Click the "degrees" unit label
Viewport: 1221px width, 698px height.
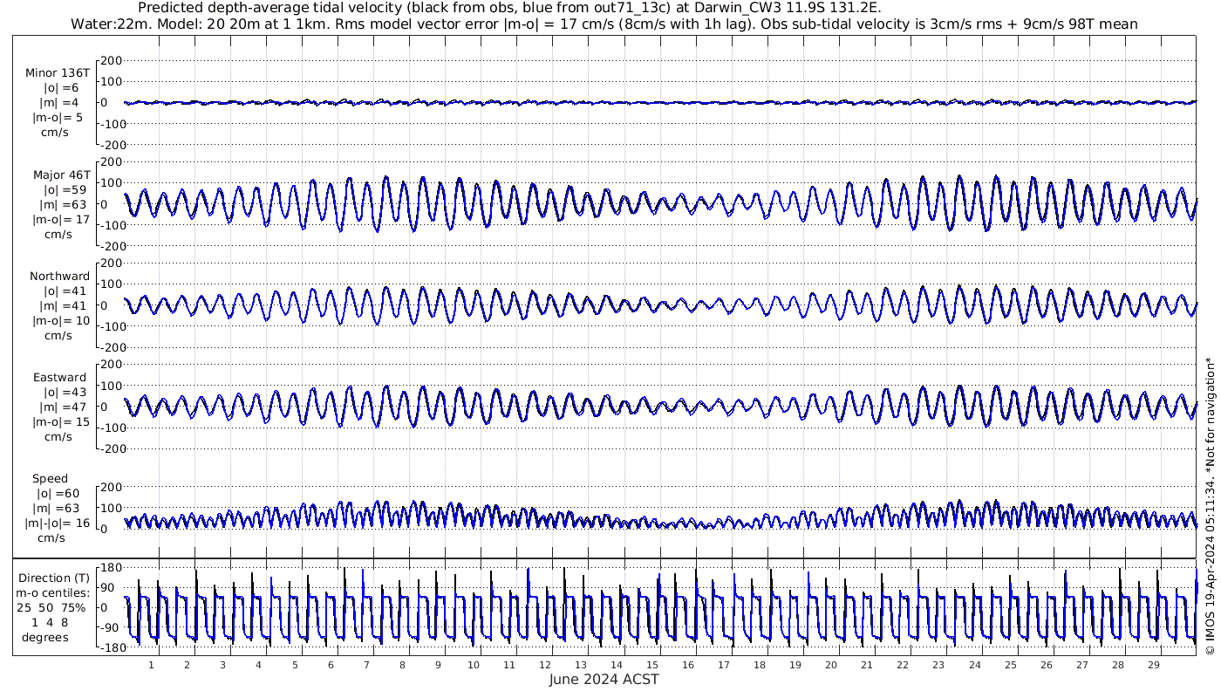click(46, 638)
